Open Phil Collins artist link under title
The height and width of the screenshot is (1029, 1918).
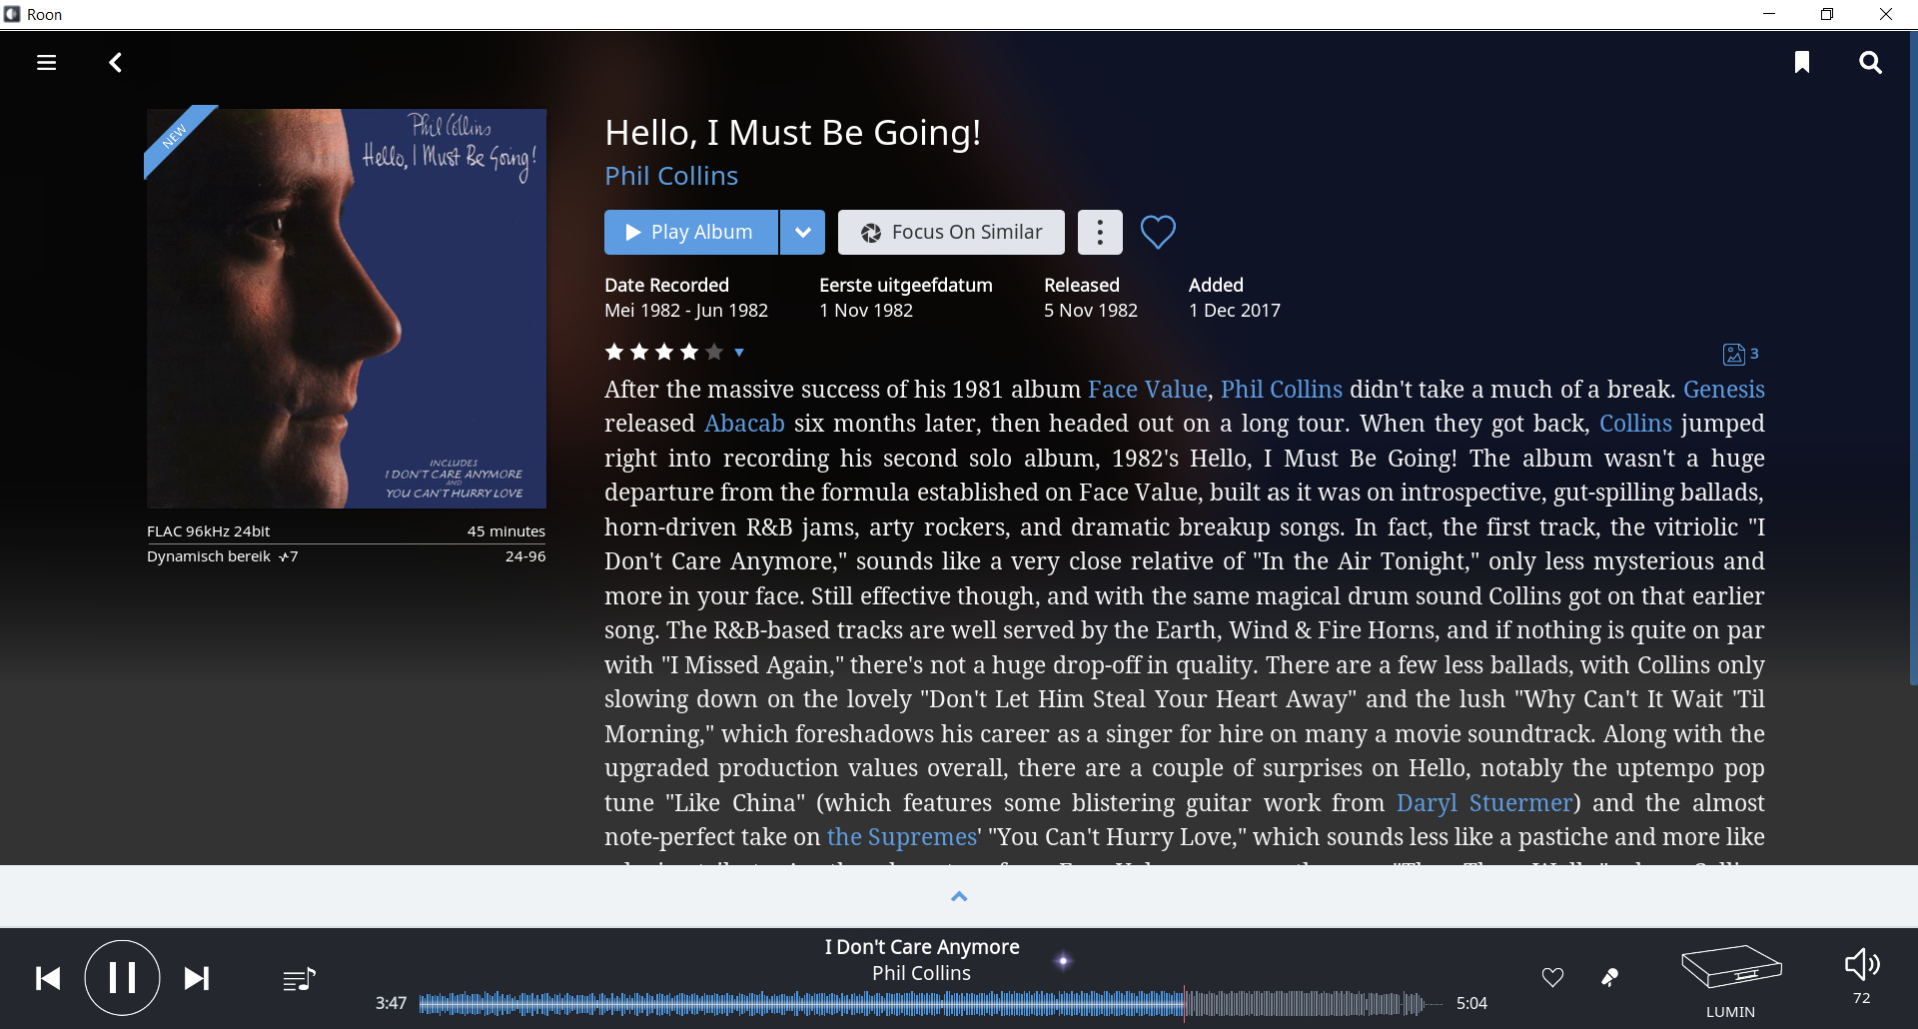[671, 176]
